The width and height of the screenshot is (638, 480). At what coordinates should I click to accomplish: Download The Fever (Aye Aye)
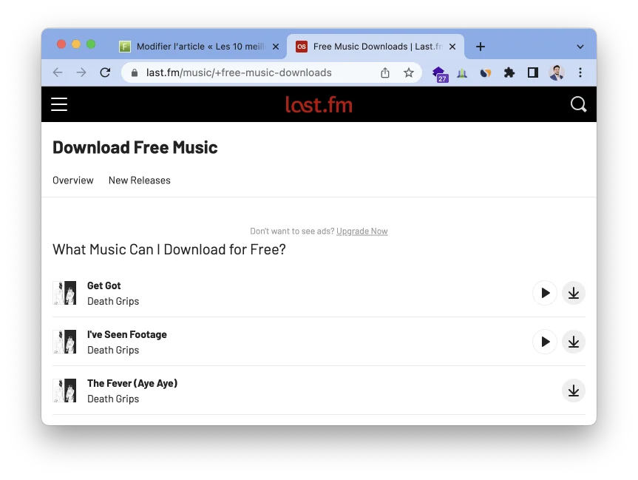click(573, 391)
